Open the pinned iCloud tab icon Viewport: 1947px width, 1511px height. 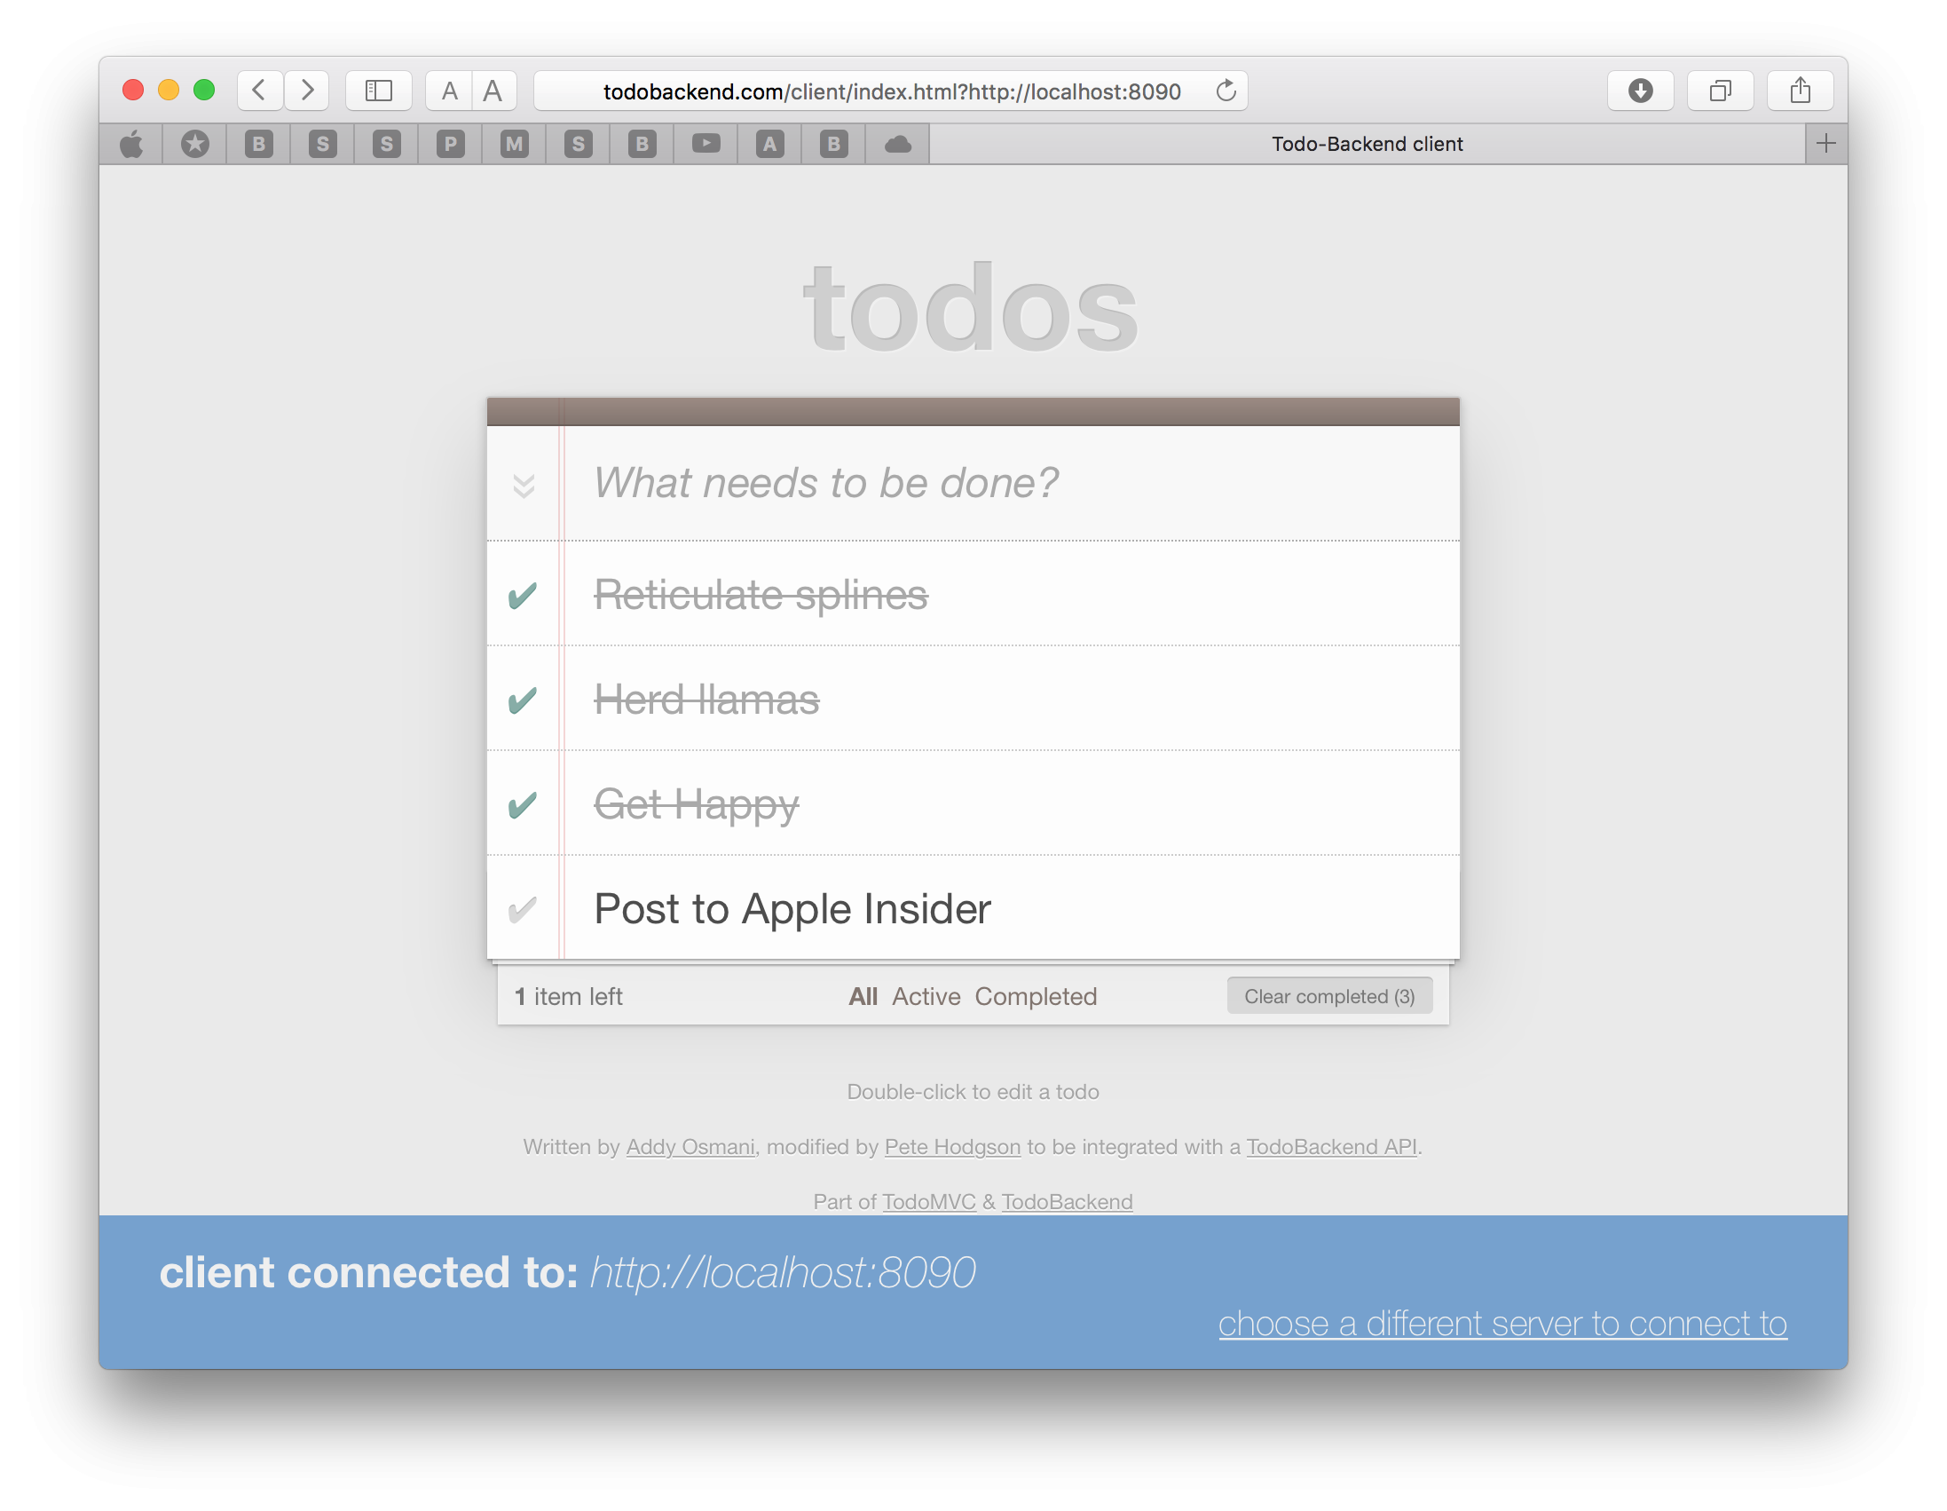coord(898,144)
